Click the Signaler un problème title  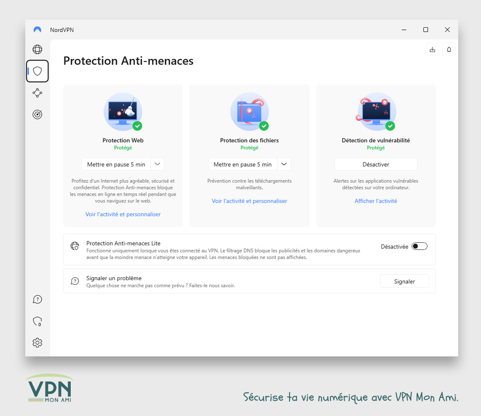pos(114,278)
